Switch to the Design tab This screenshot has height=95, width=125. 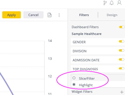click(112, 15)
